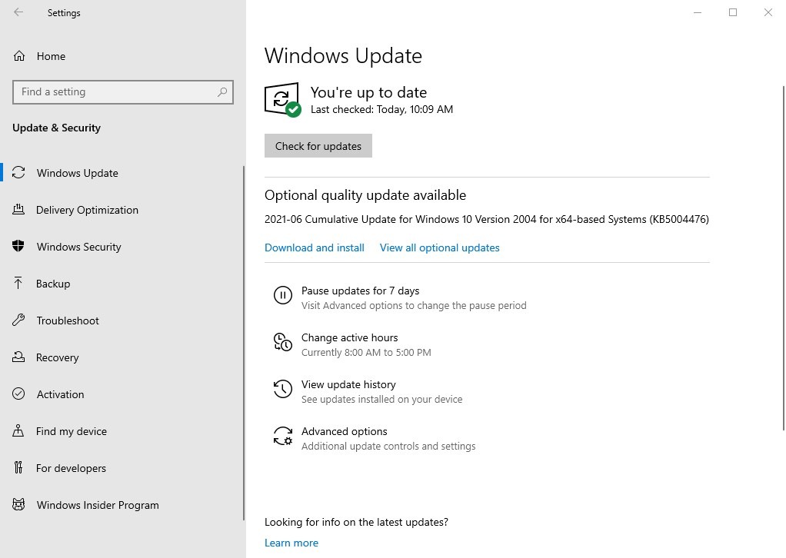Click the main page vertical scrollbar
The image size is (786, 558).
point(784,258)
